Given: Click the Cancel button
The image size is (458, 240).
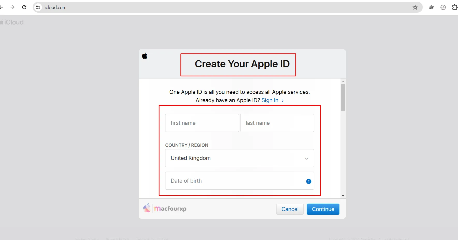Looking at the screenshot, I should click(x=290, y=209).
